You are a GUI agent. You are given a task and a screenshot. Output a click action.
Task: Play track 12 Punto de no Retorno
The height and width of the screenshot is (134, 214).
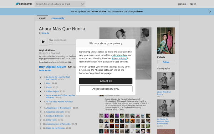[x=40, y=128]
